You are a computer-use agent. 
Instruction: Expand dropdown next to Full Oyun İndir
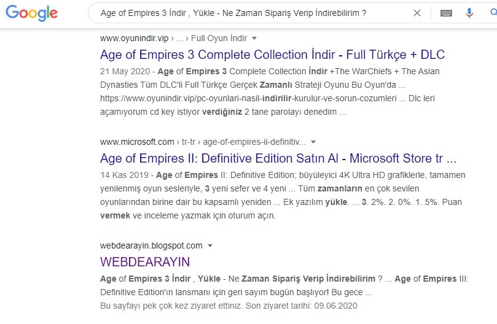[x=254, y=38]
